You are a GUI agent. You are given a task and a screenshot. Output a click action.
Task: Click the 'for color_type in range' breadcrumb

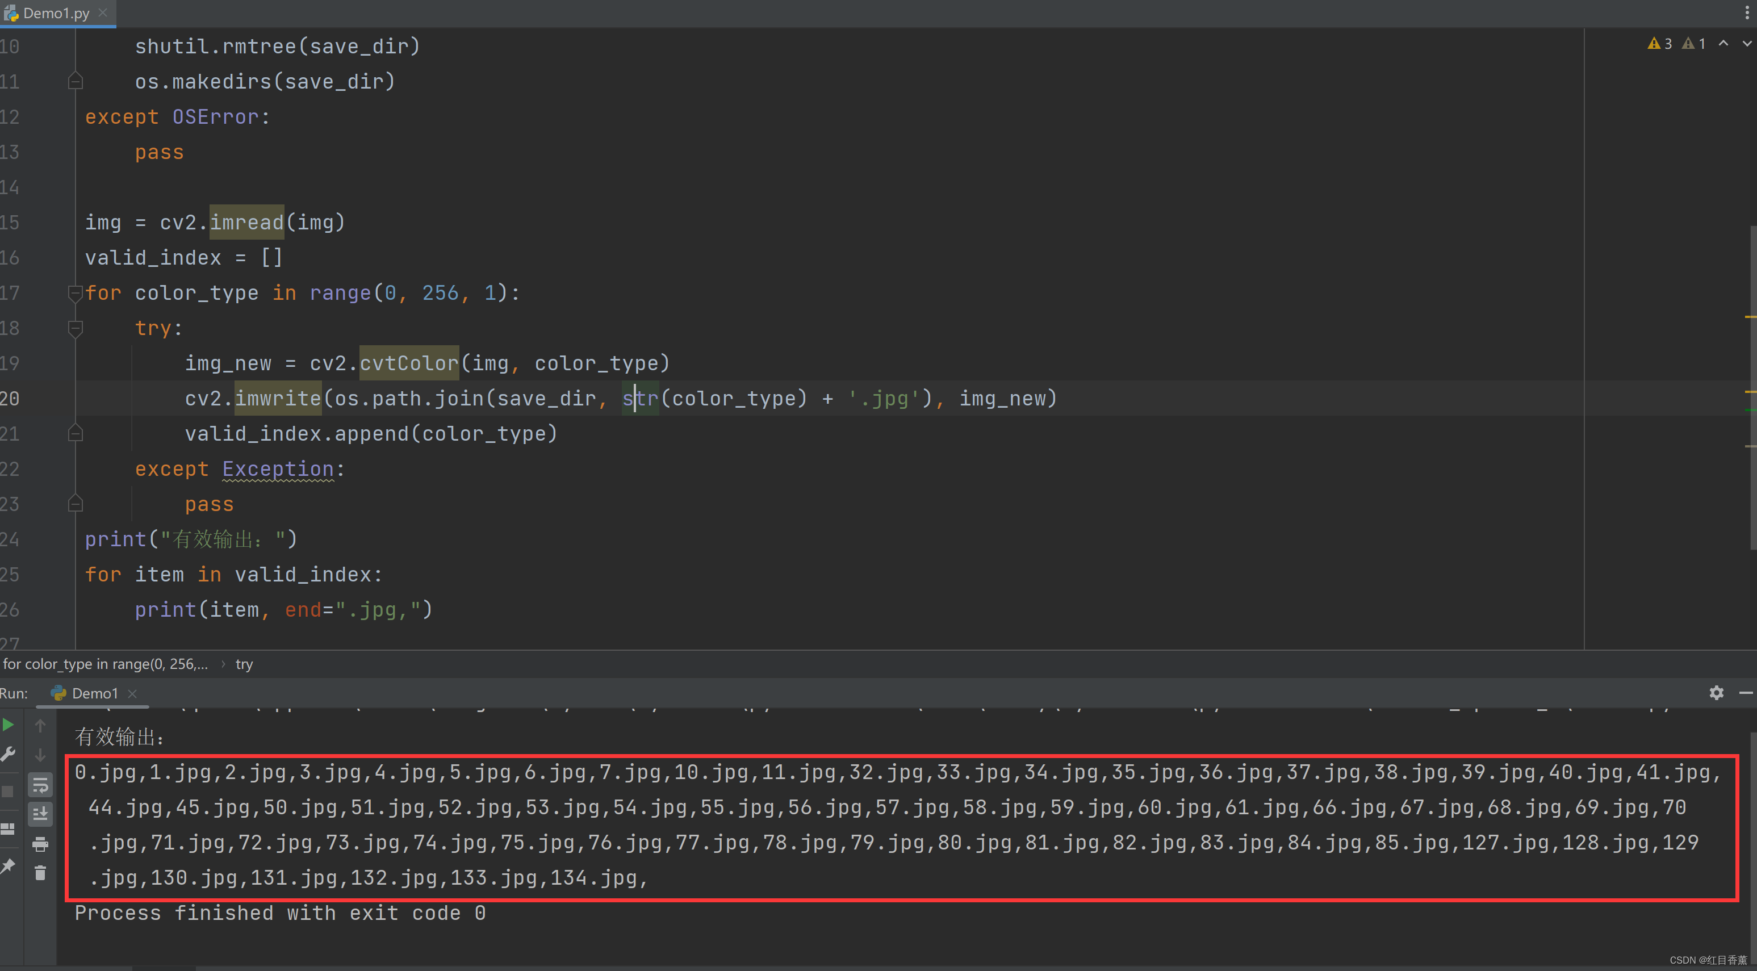pos(105,664)
